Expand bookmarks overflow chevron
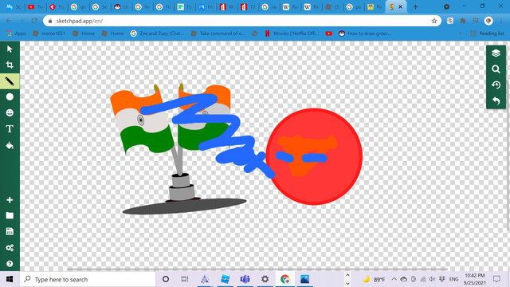 tap(460, 33)
